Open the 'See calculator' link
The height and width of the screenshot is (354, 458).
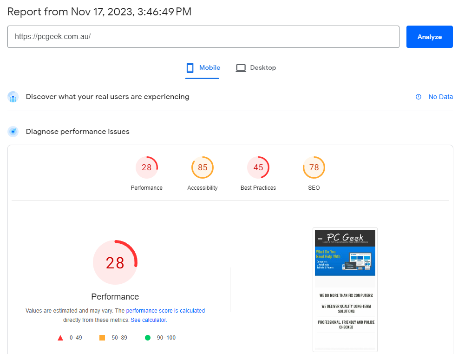click(x=148, y=320)
